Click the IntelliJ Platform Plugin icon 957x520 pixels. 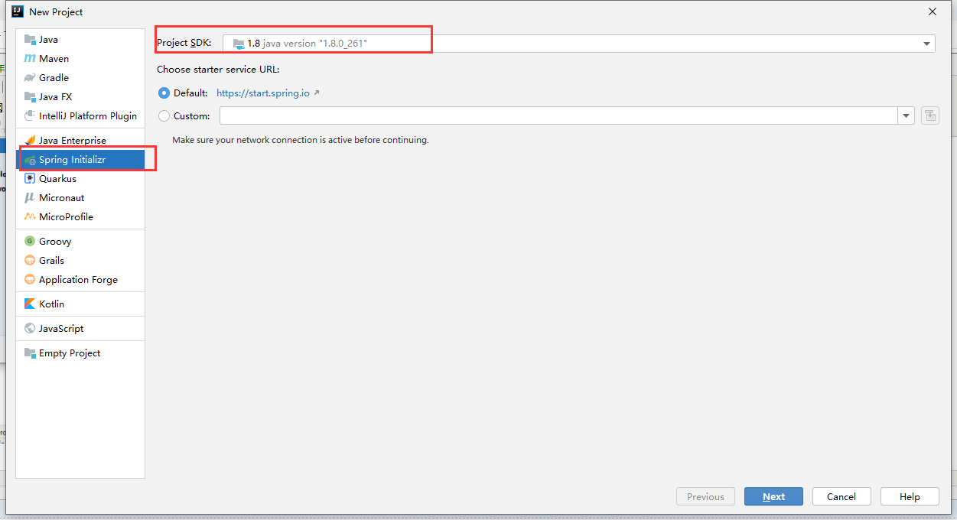pos(30,116)
